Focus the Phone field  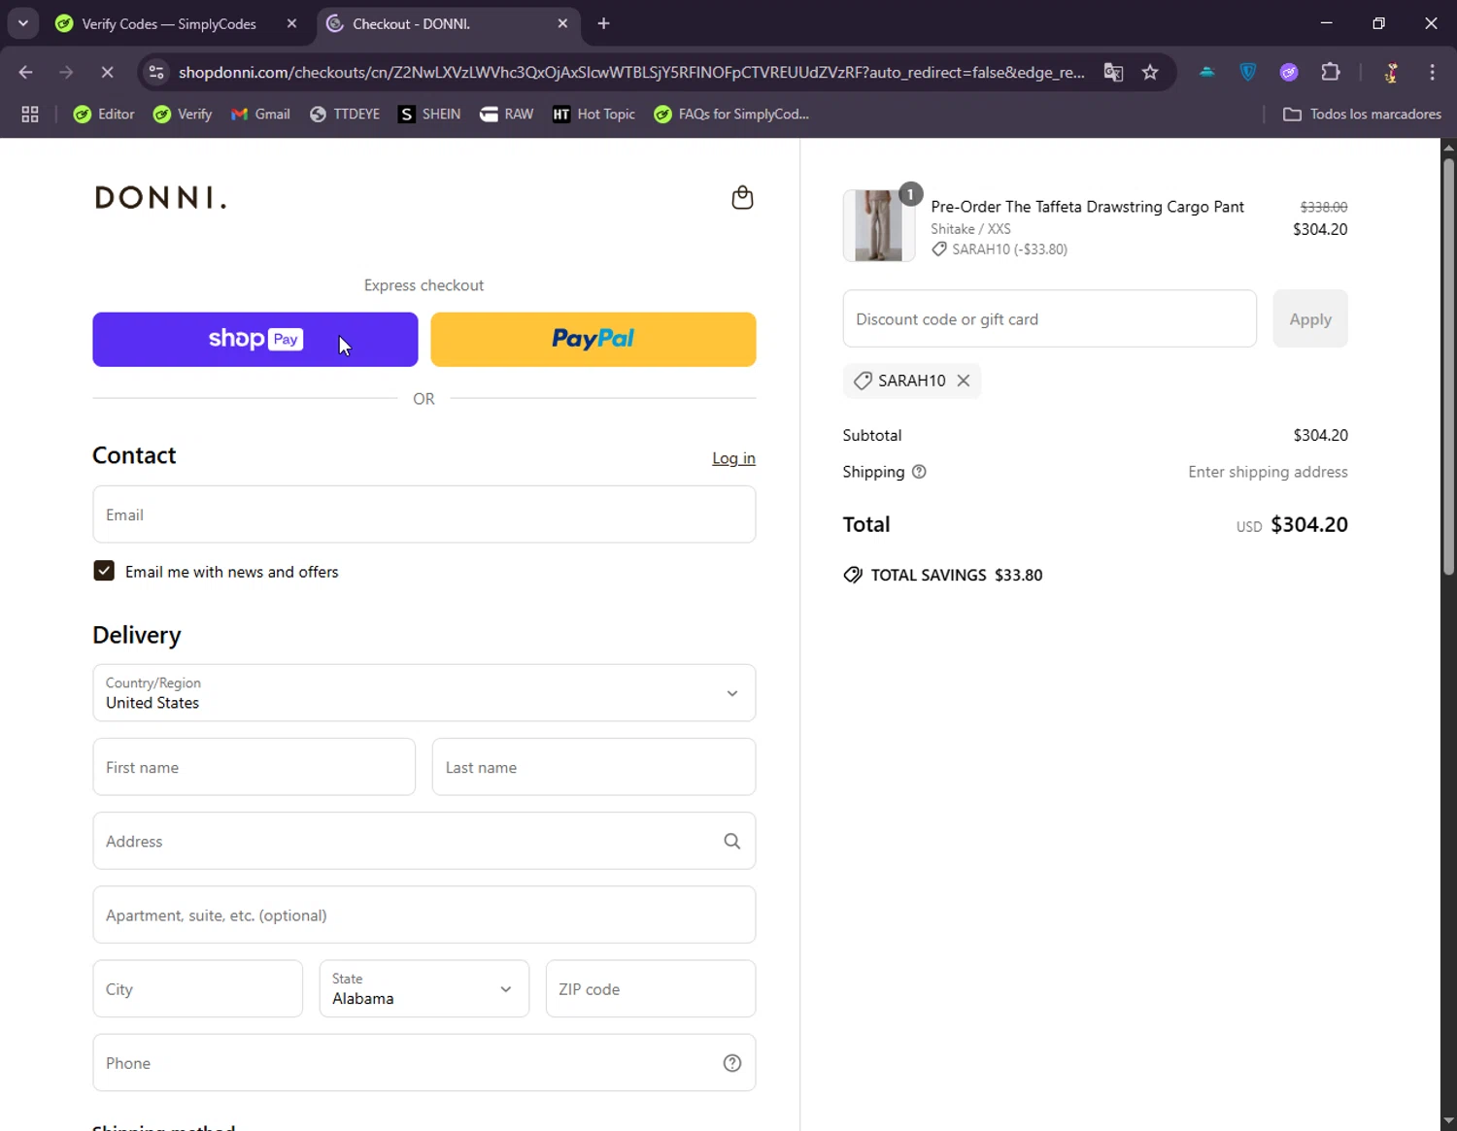pyautogui.click(x=424, y=1063)
